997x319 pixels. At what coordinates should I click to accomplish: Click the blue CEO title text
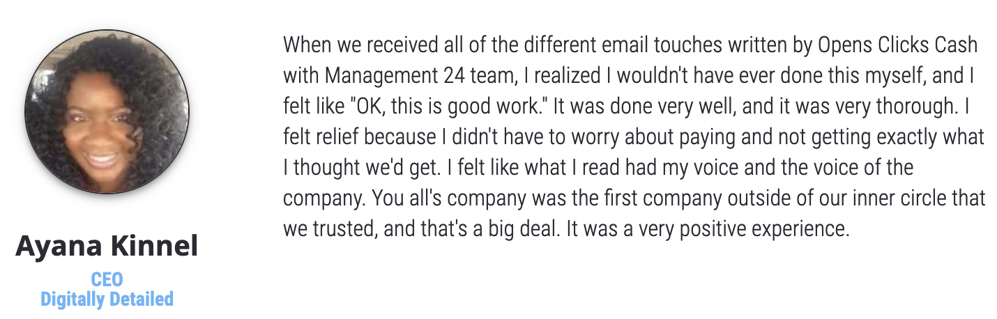pos(107,280)
